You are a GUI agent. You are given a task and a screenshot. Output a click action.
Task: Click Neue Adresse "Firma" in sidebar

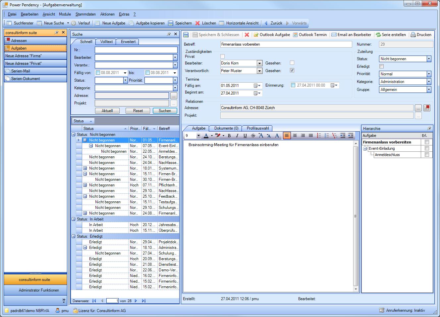(x=35, y=56)
